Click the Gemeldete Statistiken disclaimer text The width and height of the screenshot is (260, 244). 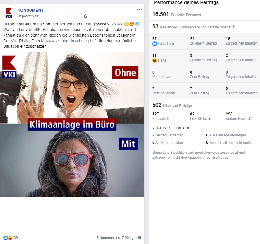(199, 155)
